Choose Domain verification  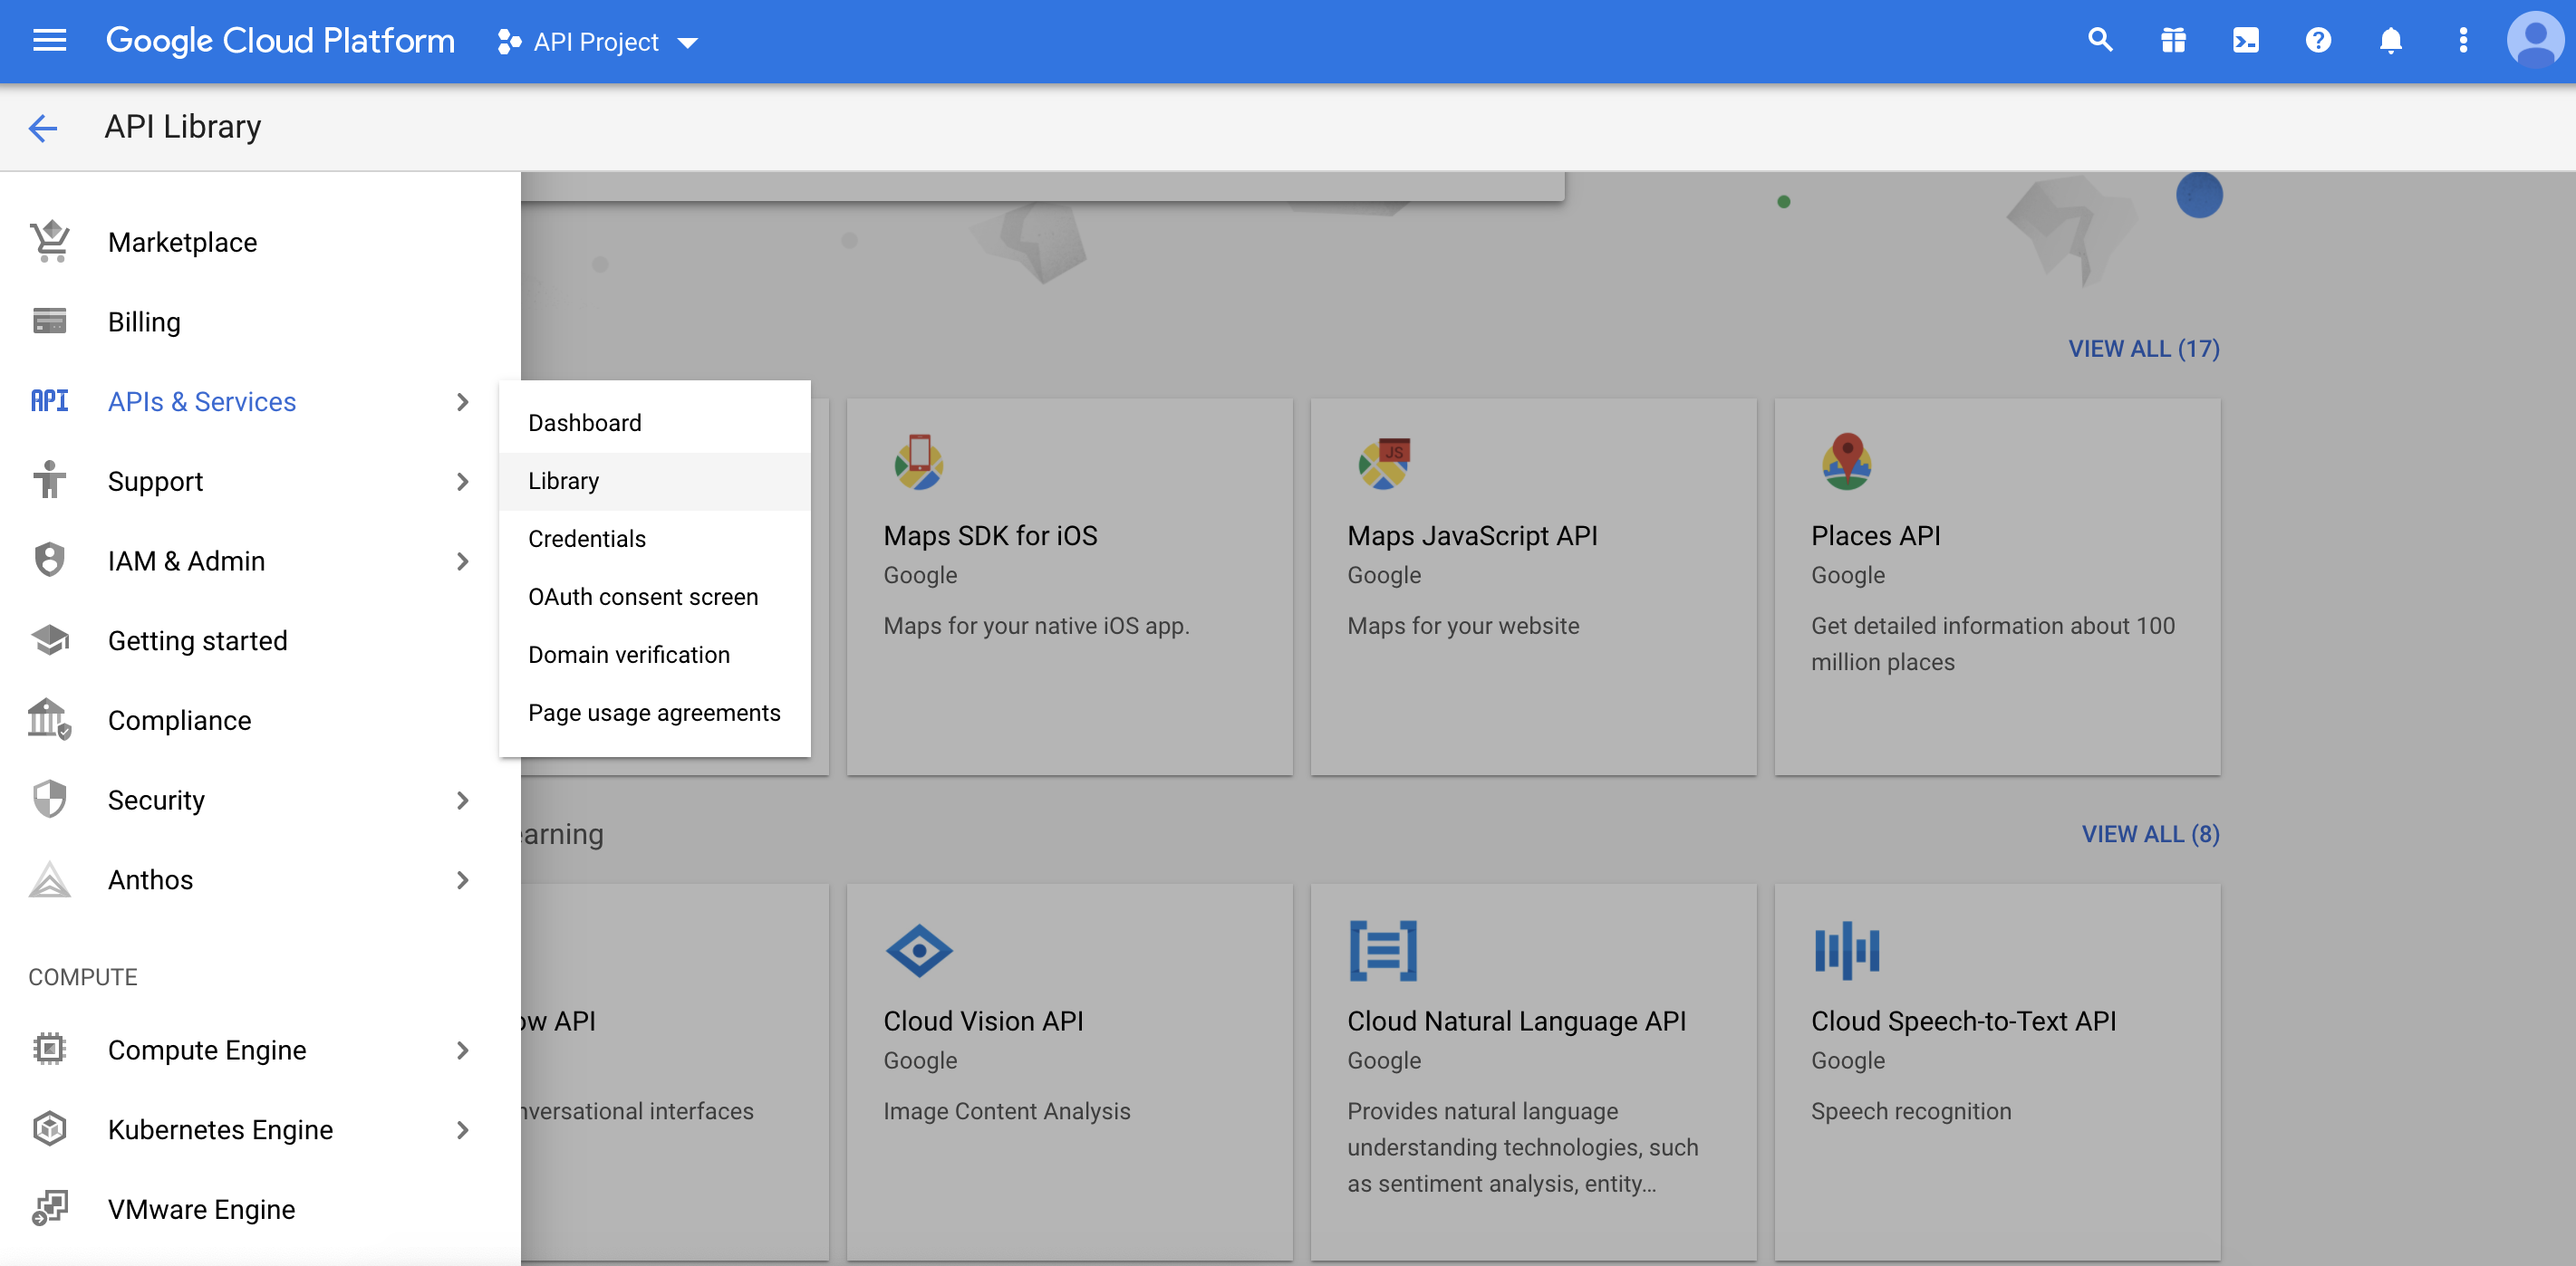click(655, 655)
